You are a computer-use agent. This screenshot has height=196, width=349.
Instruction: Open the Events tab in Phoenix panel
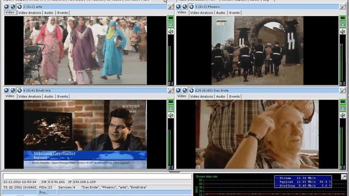pos(234,13)
